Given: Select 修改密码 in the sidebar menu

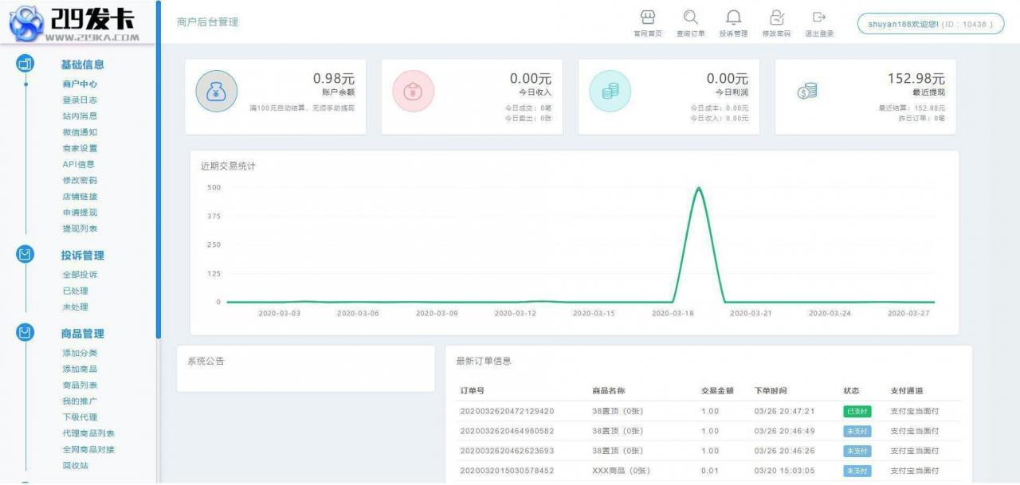Looking at the screenshot, I should pyautogui.click(x=80, y=180).
